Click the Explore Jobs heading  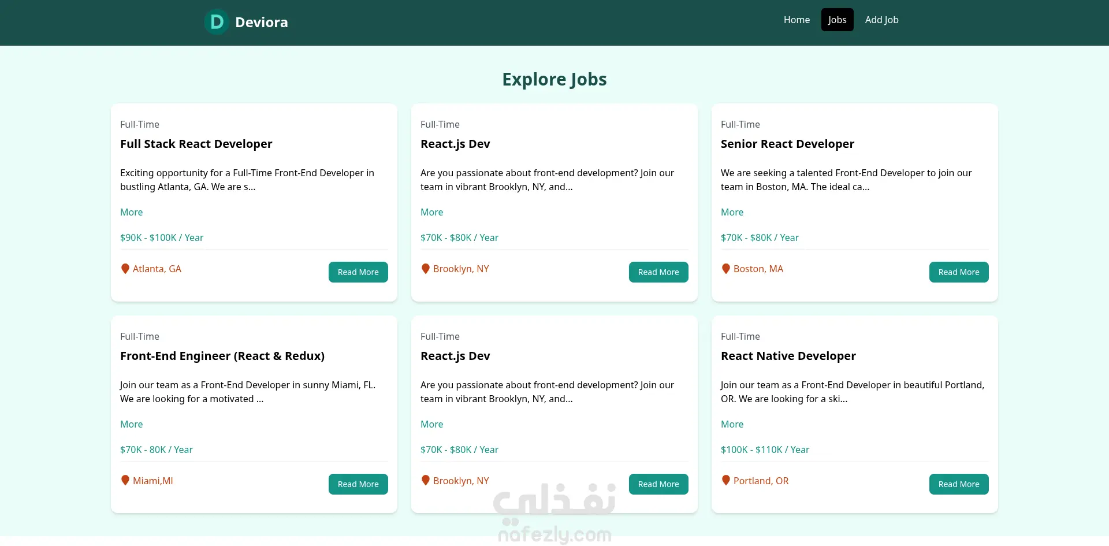click(x=554, y=79)
